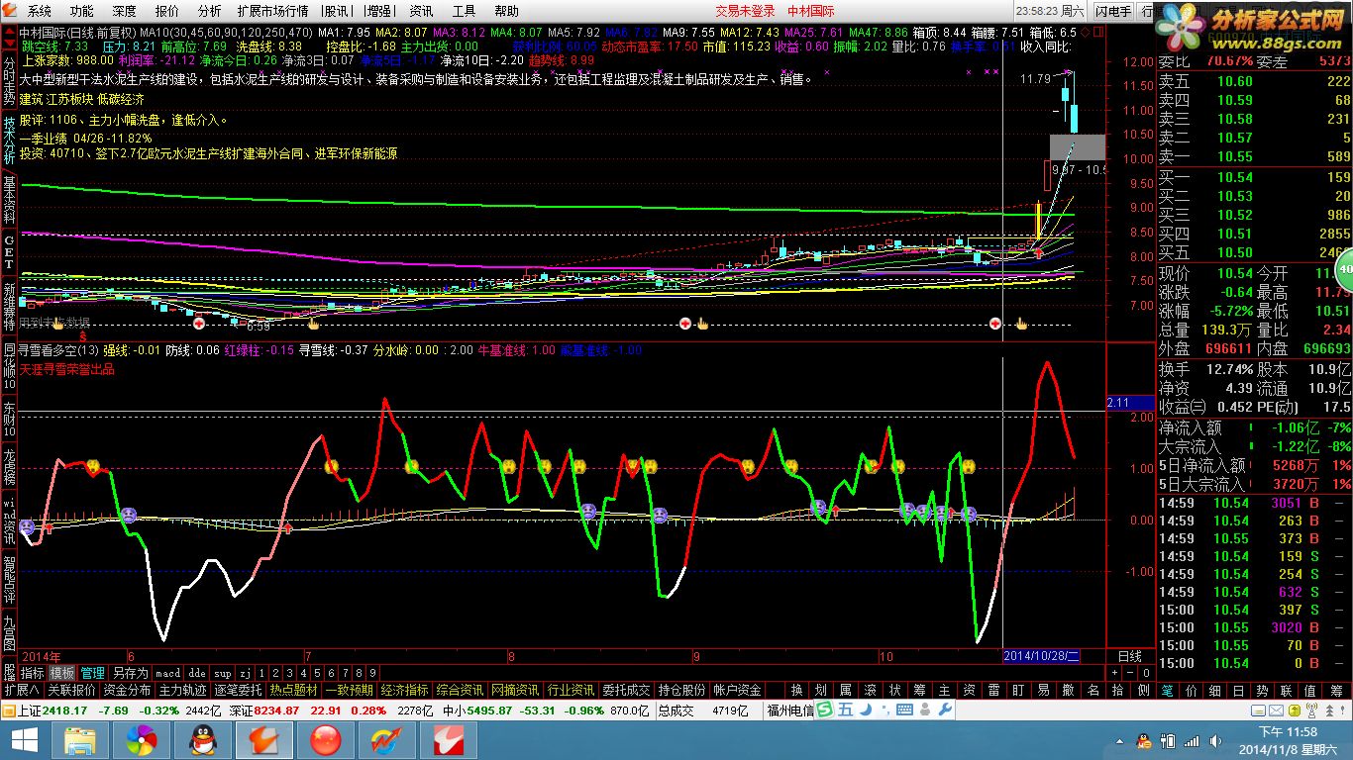The width and height of the screenshot is (1353, 760).
Task: Click the minus zoom-out button
Action: (1128, 673)
